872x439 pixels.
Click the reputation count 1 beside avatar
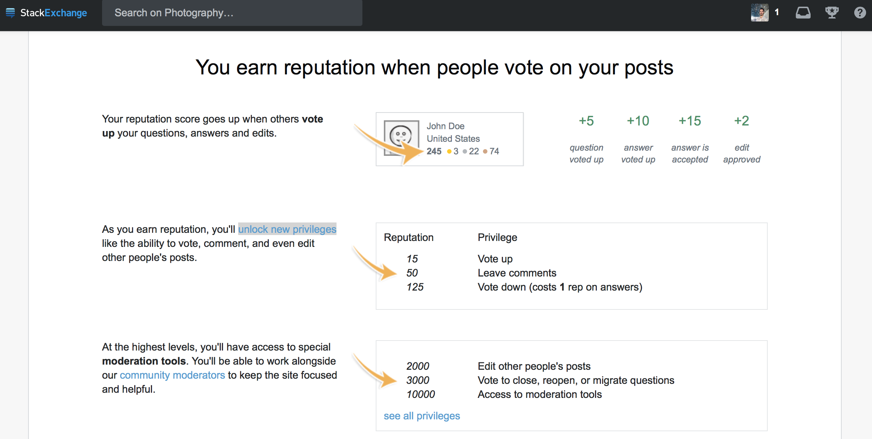tap(777, 12)
